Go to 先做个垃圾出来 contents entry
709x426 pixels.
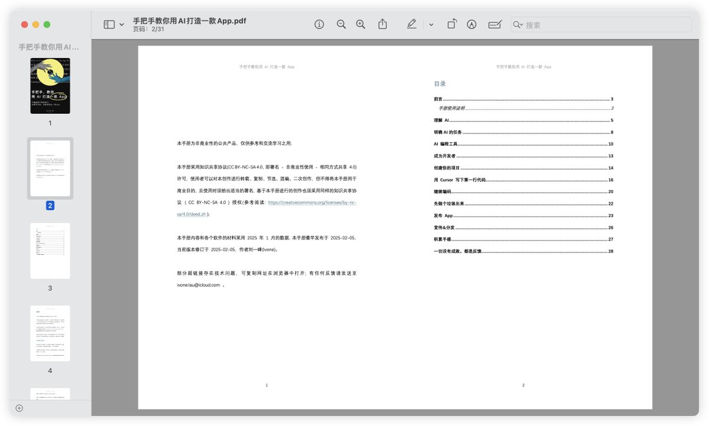click(x=523, y=204)
